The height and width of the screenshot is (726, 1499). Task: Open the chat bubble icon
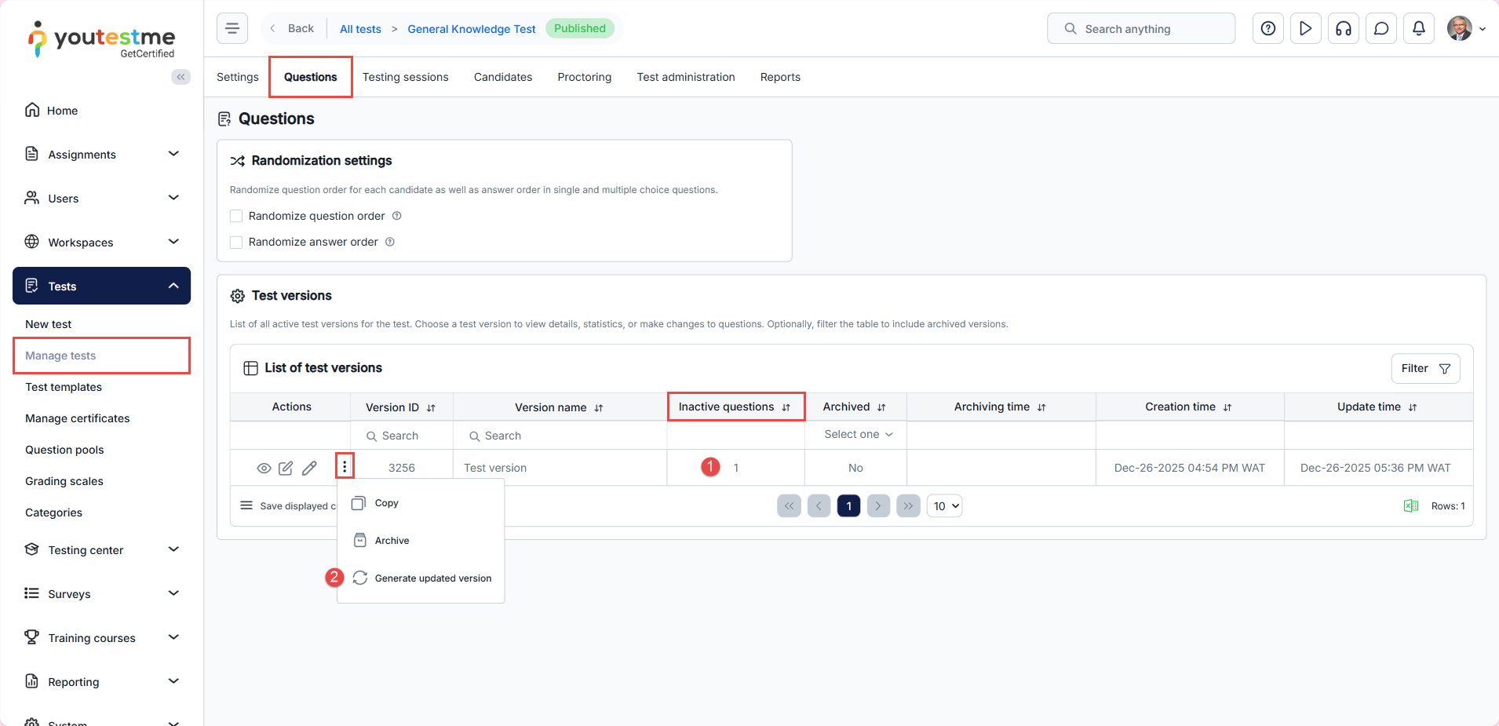pos(1380,29)
